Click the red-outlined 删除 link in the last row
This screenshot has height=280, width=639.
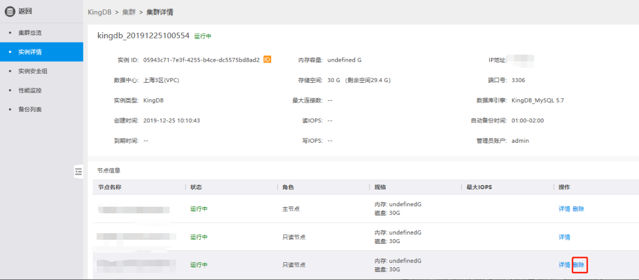[579, 265]
